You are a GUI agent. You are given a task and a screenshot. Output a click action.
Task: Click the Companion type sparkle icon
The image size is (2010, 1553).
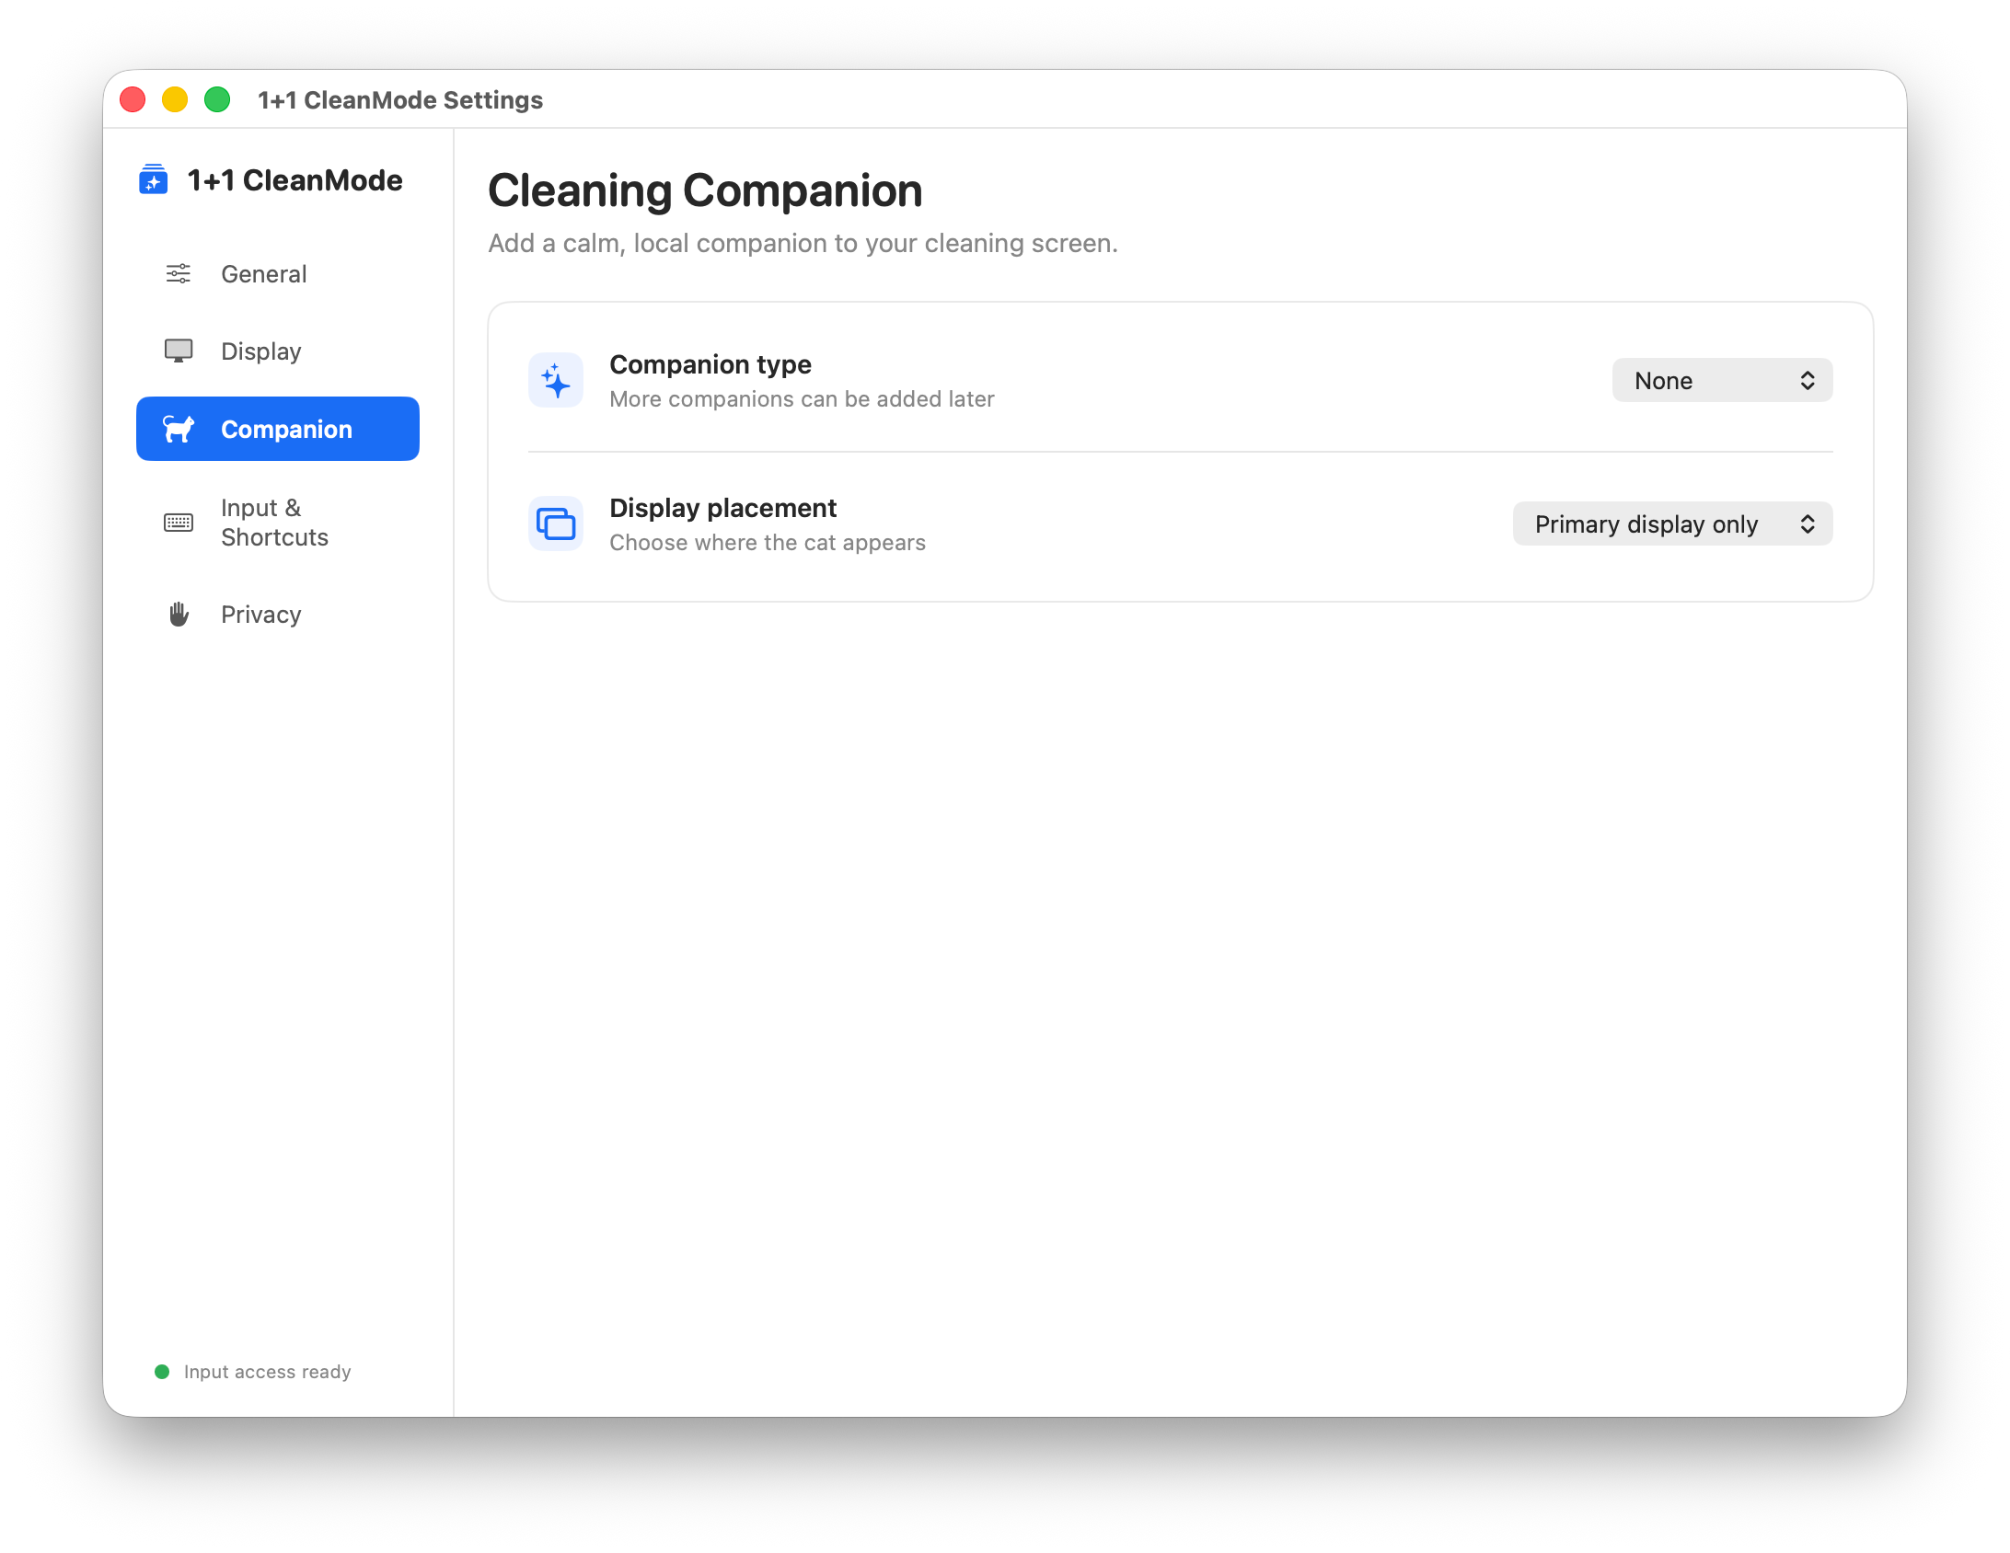click(556, 380)
